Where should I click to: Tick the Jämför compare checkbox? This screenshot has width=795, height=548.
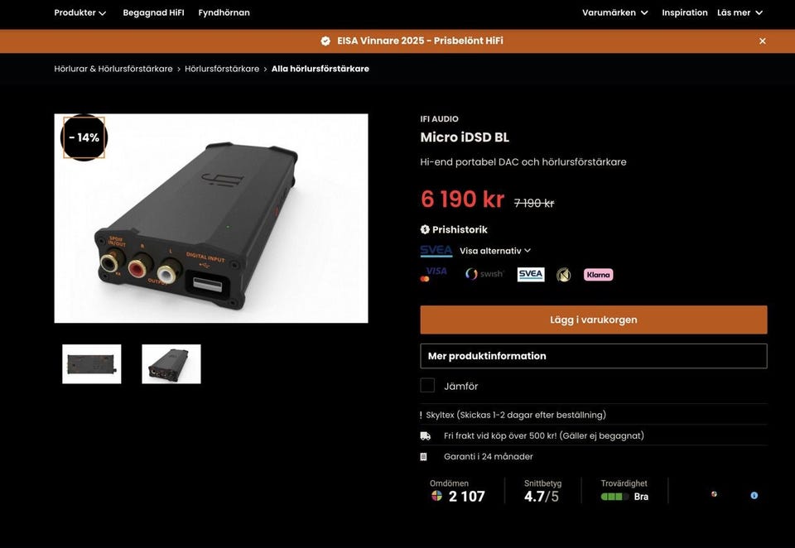[x=427, y=385]
